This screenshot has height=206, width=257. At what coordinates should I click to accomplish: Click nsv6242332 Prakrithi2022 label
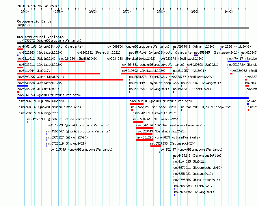(98, 53)
